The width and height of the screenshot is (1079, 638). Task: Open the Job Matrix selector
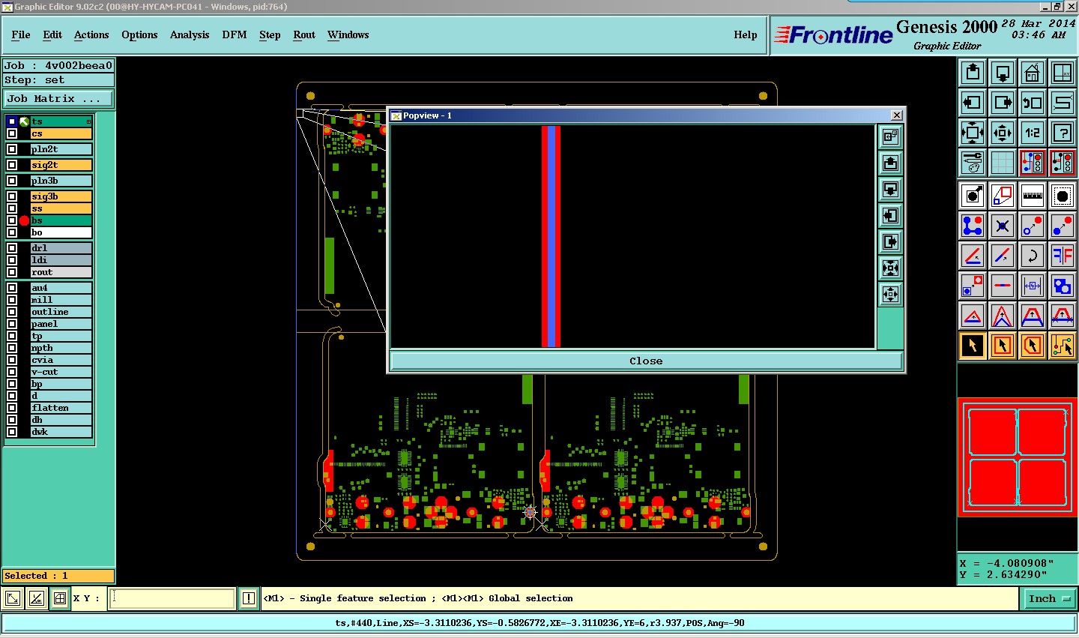[x=58, y=99]
